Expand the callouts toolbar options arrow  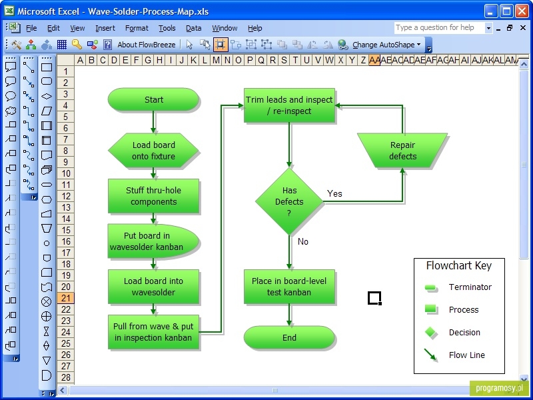click(15, 359)
